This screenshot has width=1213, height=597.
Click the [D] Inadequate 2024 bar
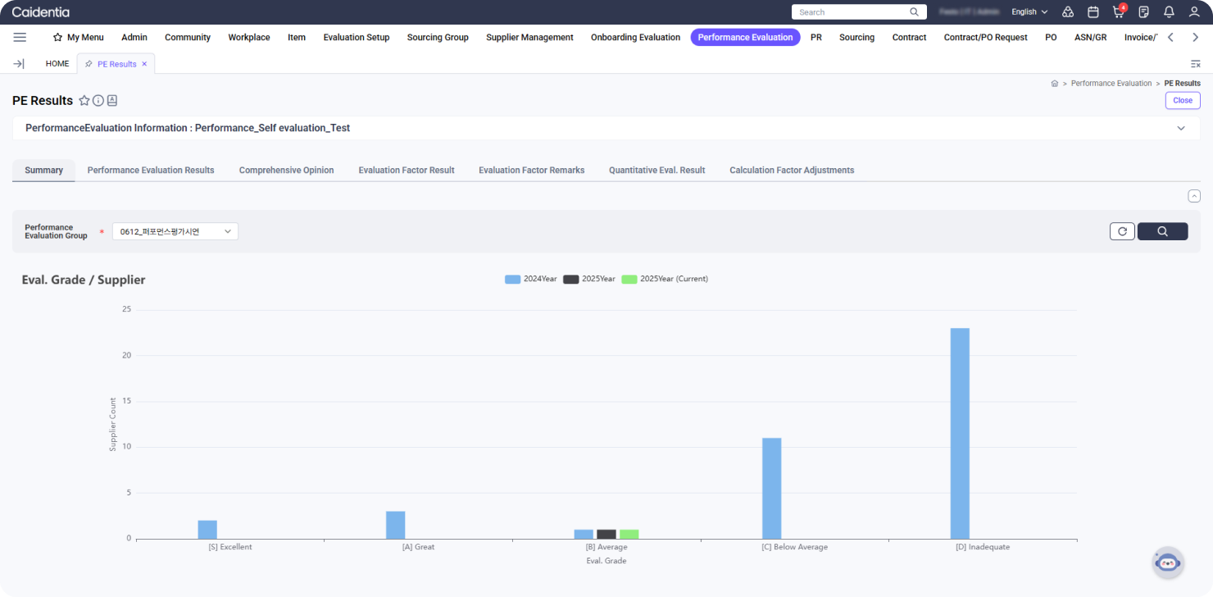point(960,433)
